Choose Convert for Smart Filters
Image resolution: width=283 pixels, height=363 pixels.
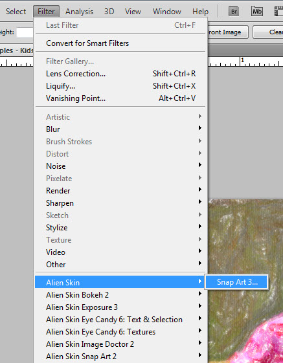click(x=120, y=43)
